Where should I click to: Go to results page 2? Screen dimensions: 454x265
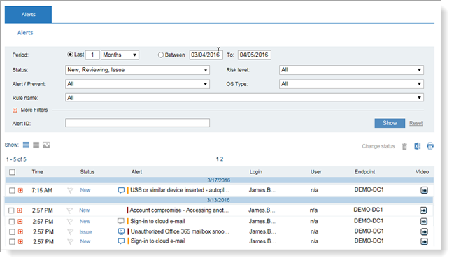(222, 159)
